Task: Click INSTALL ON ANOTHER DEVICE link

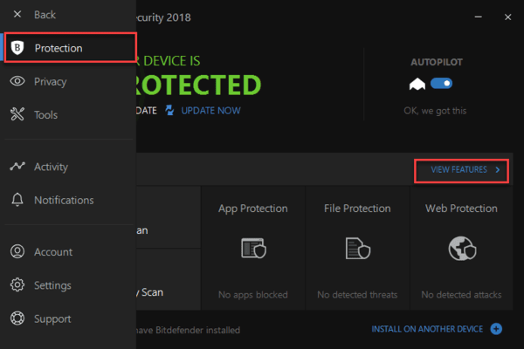Action: tap(427, 329)
